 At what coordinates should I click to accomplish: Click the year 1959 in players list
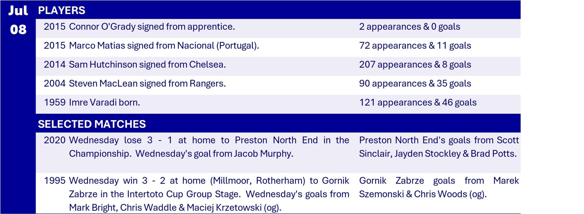coord(55,102)
